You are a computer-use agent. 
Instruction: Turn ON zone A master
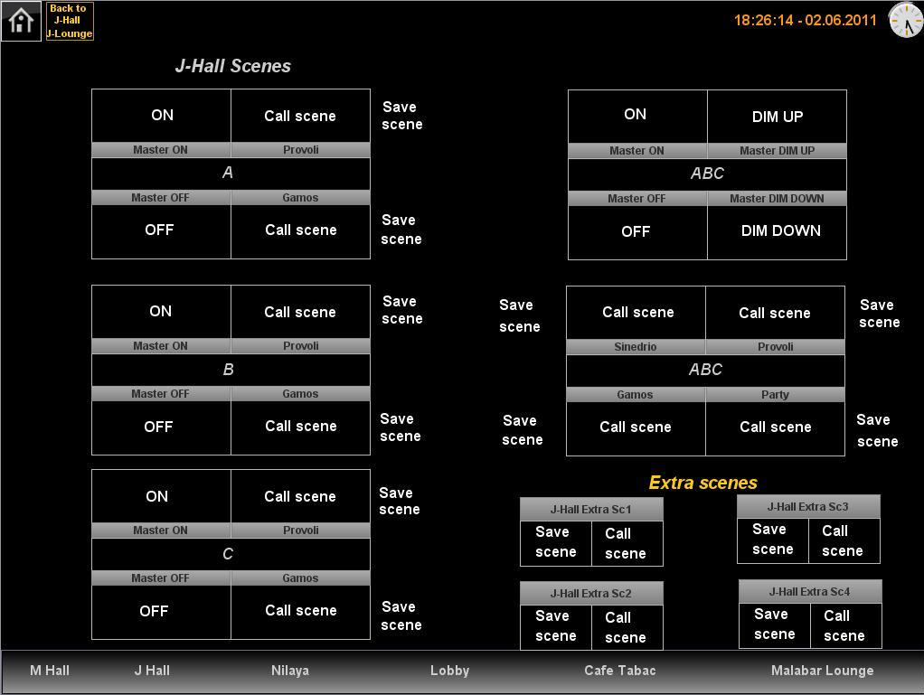coord(162,116)
